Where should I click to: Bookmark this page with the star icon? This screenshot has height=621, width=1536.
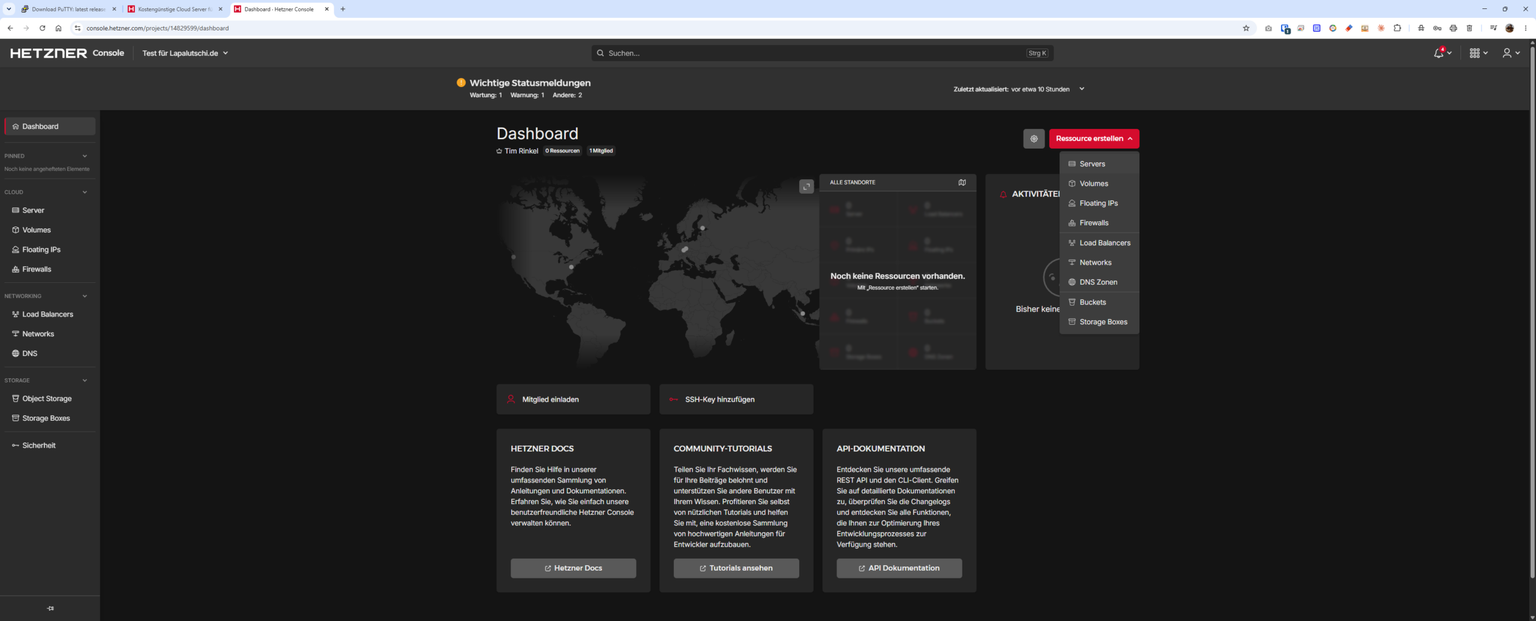tap(1246, 28)
